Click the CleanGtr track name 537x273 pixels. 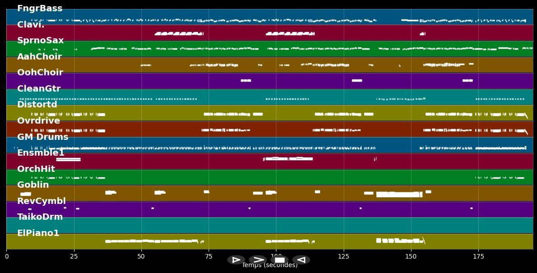[x=39, y=89]
